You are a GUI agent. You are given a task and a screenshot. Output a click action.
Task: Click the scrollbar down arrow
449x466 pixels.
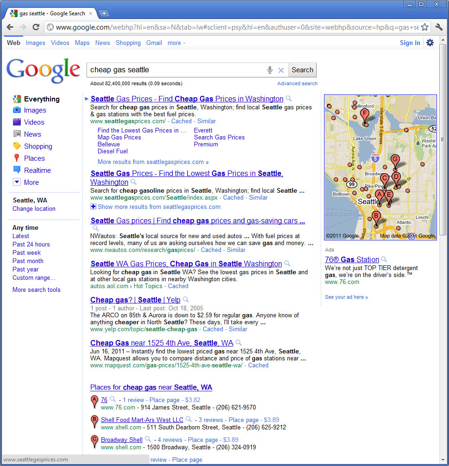[x=443, y=460]
